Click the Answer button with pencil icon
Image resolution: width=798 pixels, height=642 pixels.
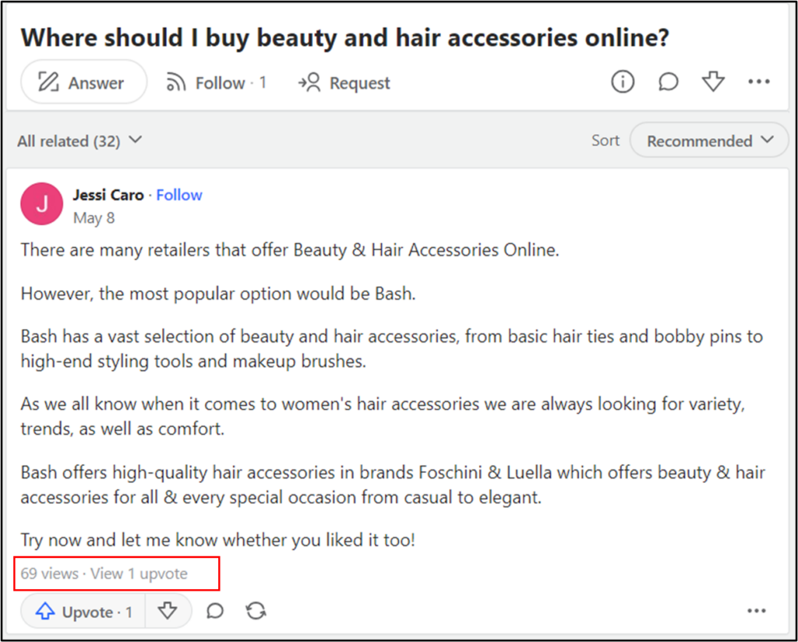tap(83, 83)
